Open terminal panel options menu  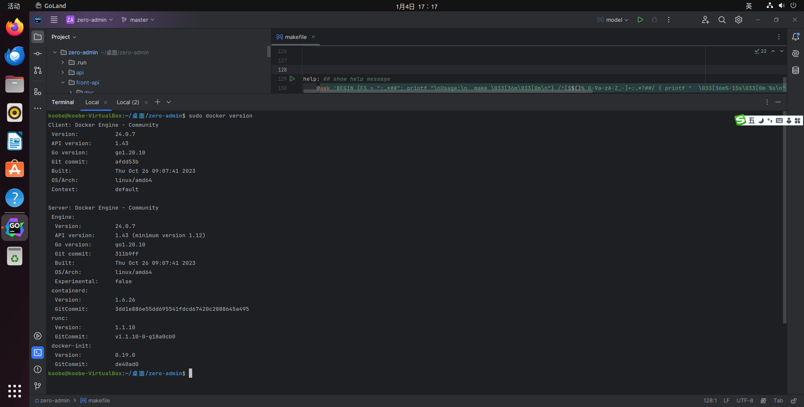(x=767, y=102)
